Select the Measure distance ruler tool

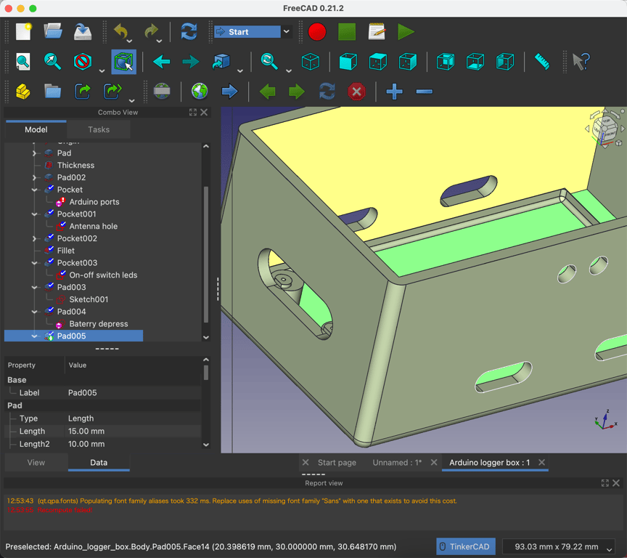(x=541, y=62)
